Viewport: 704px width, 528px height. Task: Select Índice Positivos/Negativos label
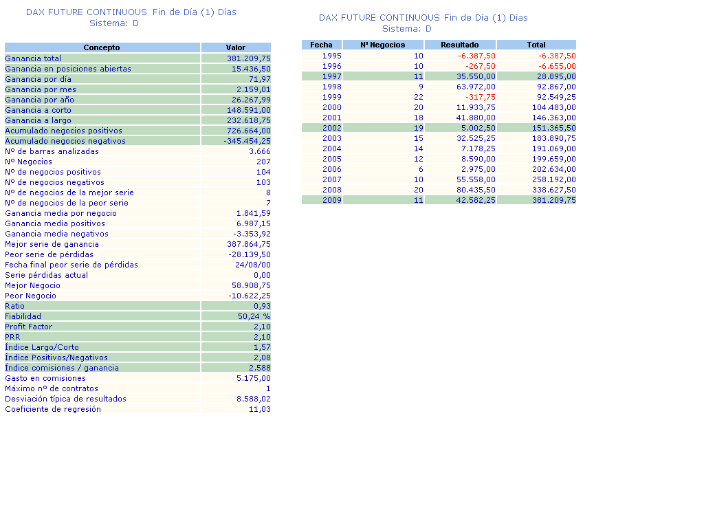(56, 357)
